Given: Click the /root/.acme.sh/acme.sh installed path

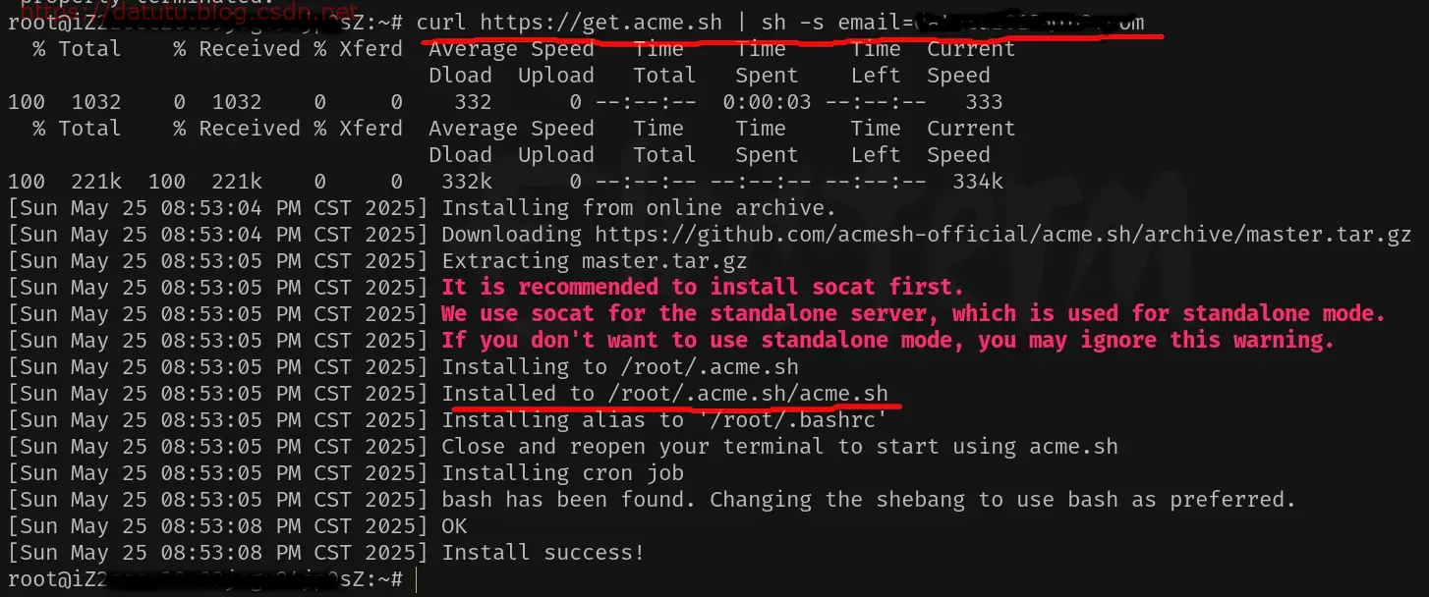Looking at the screenshot, I should pyautogui.click(x=748, y=394).
